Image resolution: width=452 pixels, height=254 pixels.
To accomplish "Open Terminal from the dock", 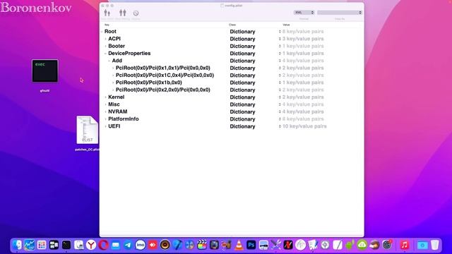I will tap(66, 245).
